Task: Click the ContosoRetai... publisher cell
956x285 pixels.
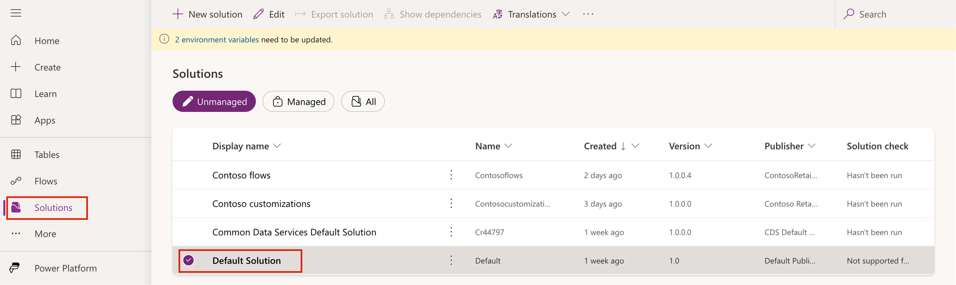Action: 791,175
